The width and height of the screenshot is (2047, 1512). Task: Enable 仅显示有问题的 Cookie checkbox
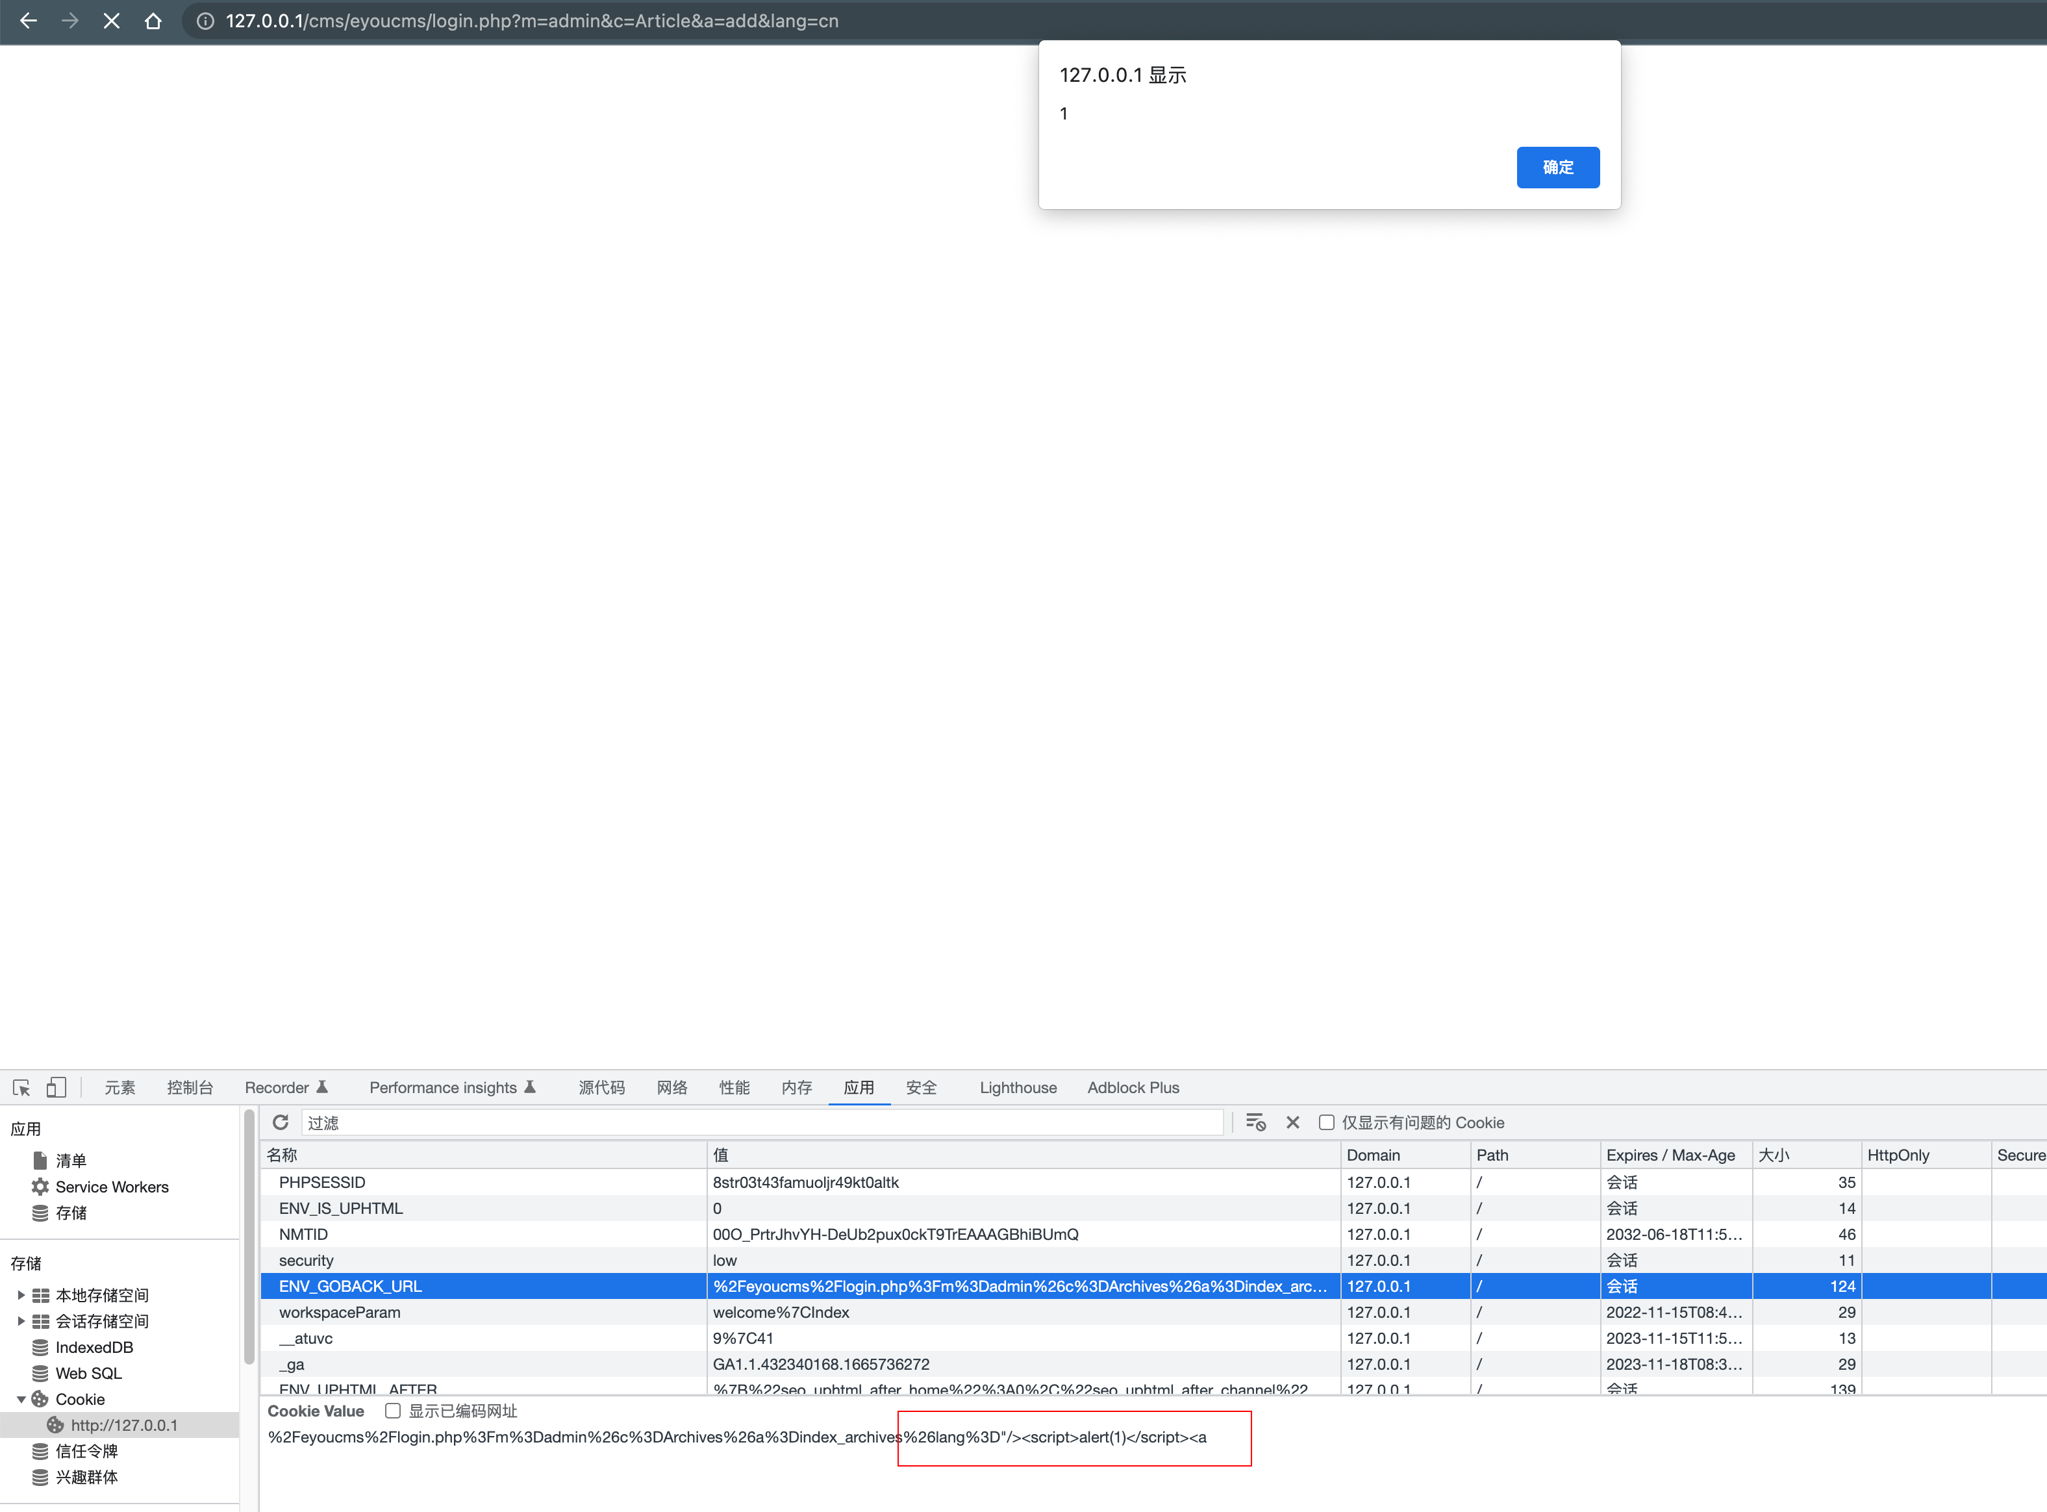[1327, 1122]
